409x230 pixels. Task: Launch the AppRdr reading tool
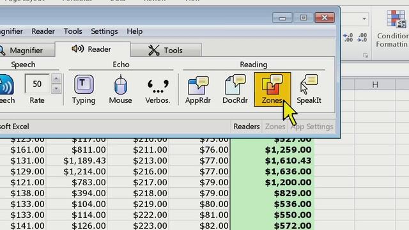click(197, 89)
